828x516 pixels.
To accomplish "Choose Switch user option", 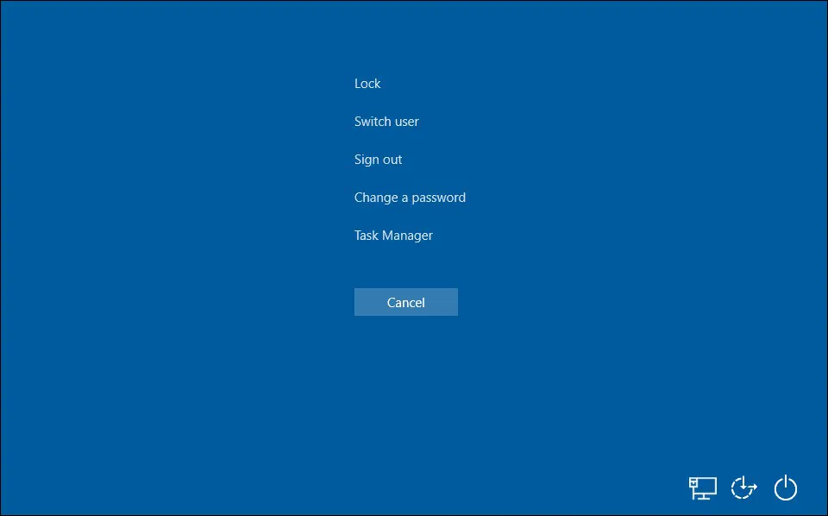I will [386, 122].
